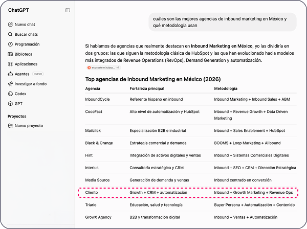
Task: Click the Mailclick agency cell
Action: coord(93,131)
